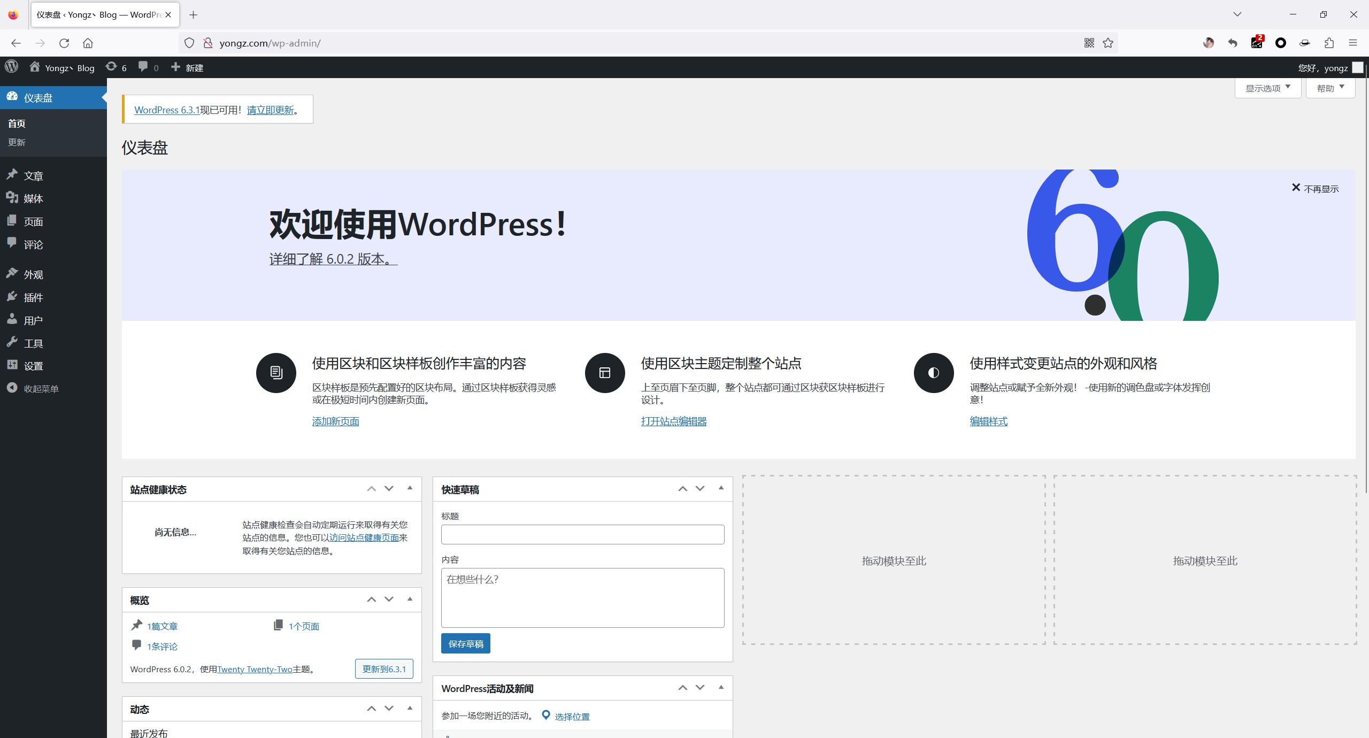Image resolution: width=1369 pixels, height=738 pixels.
Task: Click the 设置 sidebar icon
Action: 12,365
